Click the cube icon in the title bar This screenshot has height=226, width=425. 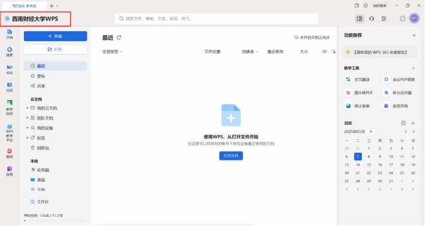click(x=365, y=6)
